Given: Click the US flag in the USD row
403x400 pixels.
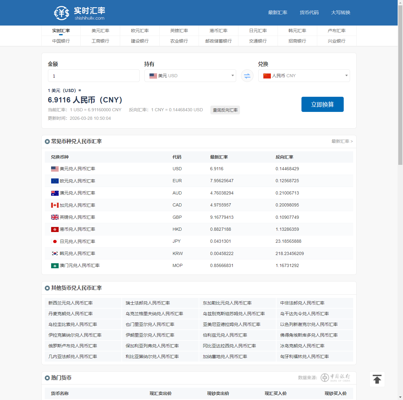Looking at the screenshot, I should tap(54, 169).
